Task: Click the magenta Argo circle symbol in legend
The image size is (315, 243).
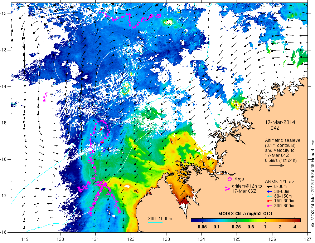Action: coord(229,179)
